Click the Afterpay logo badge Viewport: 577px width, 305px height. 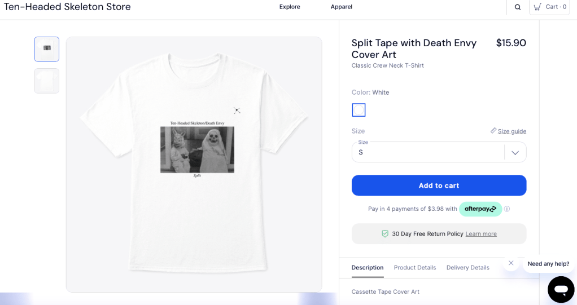480,209
